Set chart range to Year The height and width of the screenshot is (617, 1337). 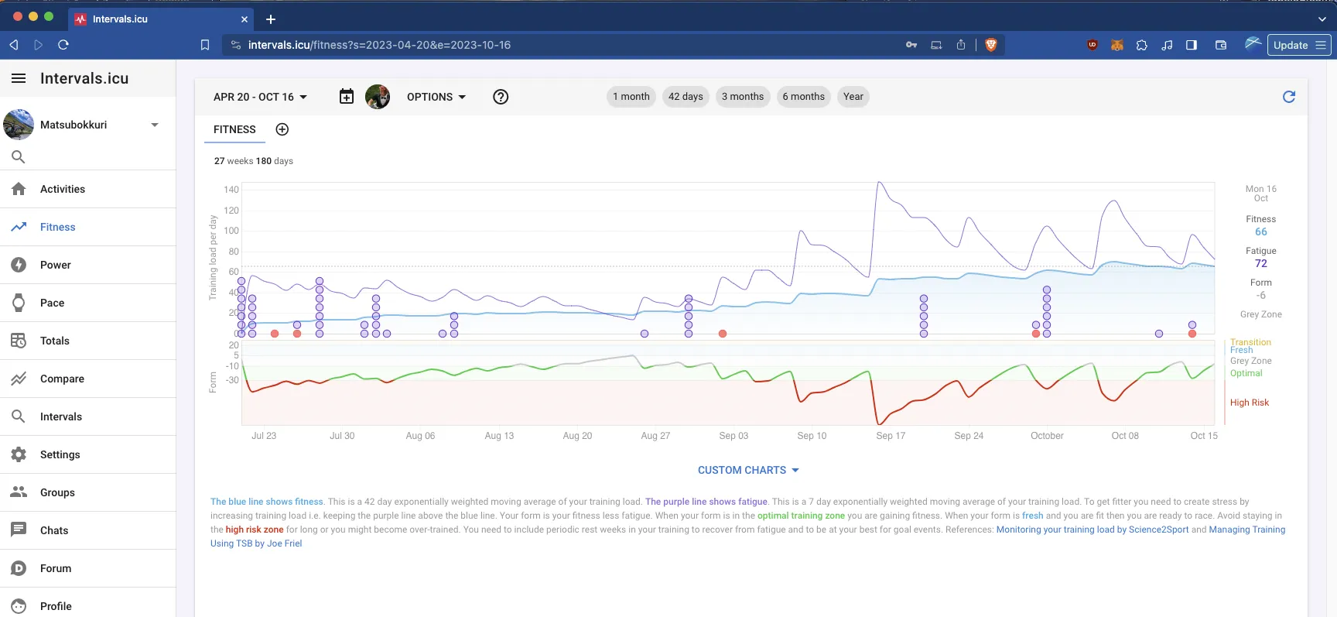(853, 97)
